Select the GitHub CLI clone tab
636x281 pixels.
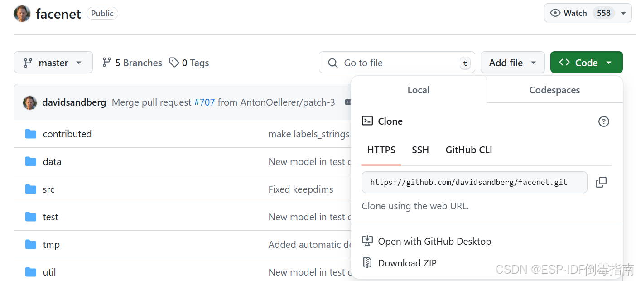coord(469,150)
